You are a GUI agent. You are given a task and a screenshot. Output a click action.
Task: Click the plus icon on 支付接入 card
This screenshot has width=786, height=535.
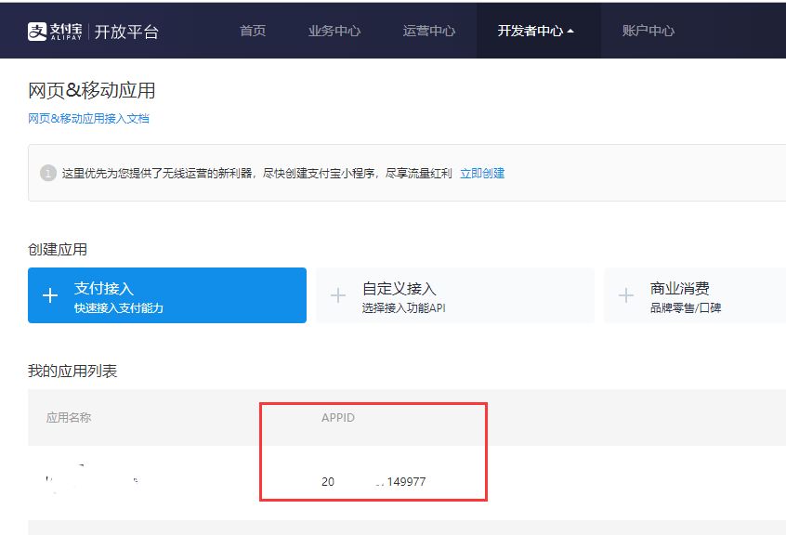[x=51, y=295]
